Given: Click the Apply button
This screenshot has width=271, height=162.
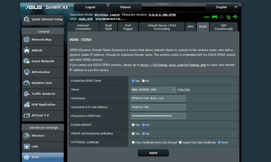Looking at the screenshot, I should (153, 153).
